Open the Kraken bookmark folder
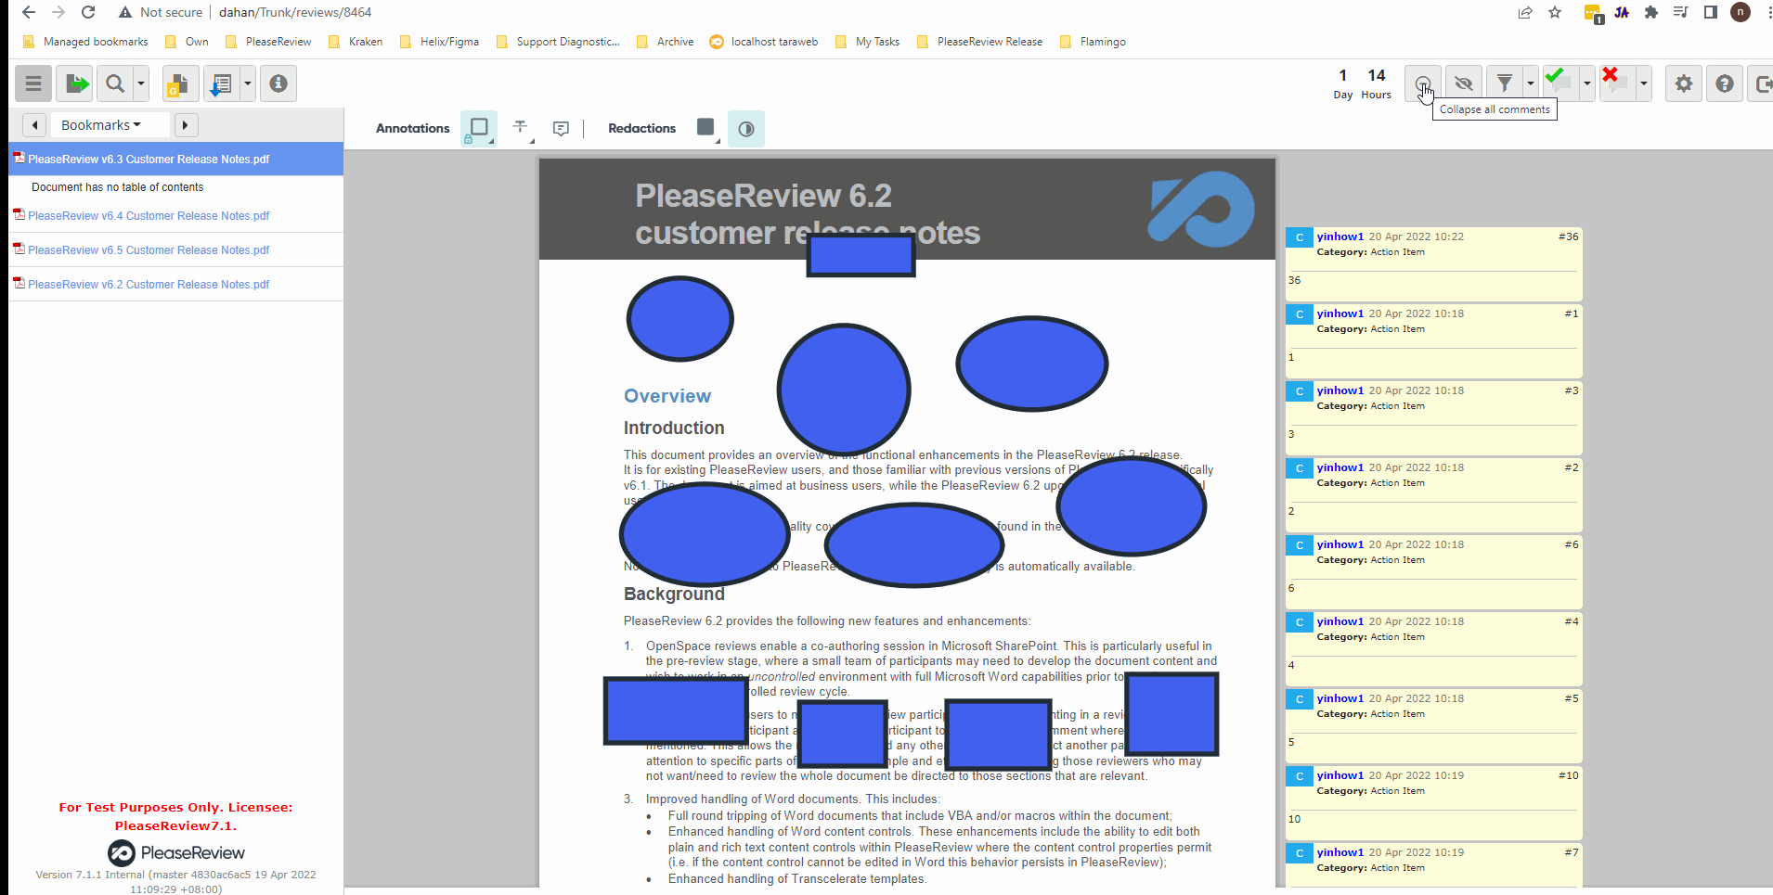1773x895 pixels. (356, 42)
